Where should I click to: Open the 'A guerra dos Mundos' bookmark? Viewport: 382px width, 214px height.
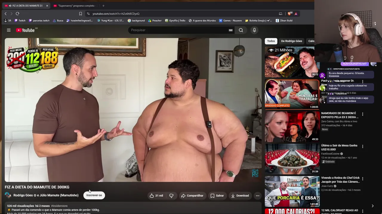click(202, 21)
